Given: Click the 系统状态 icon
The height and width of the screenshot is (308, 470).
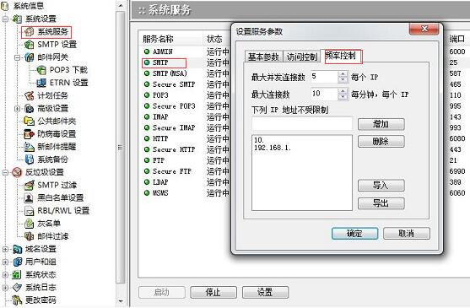Looking at the screenshot, I should 17,274.
